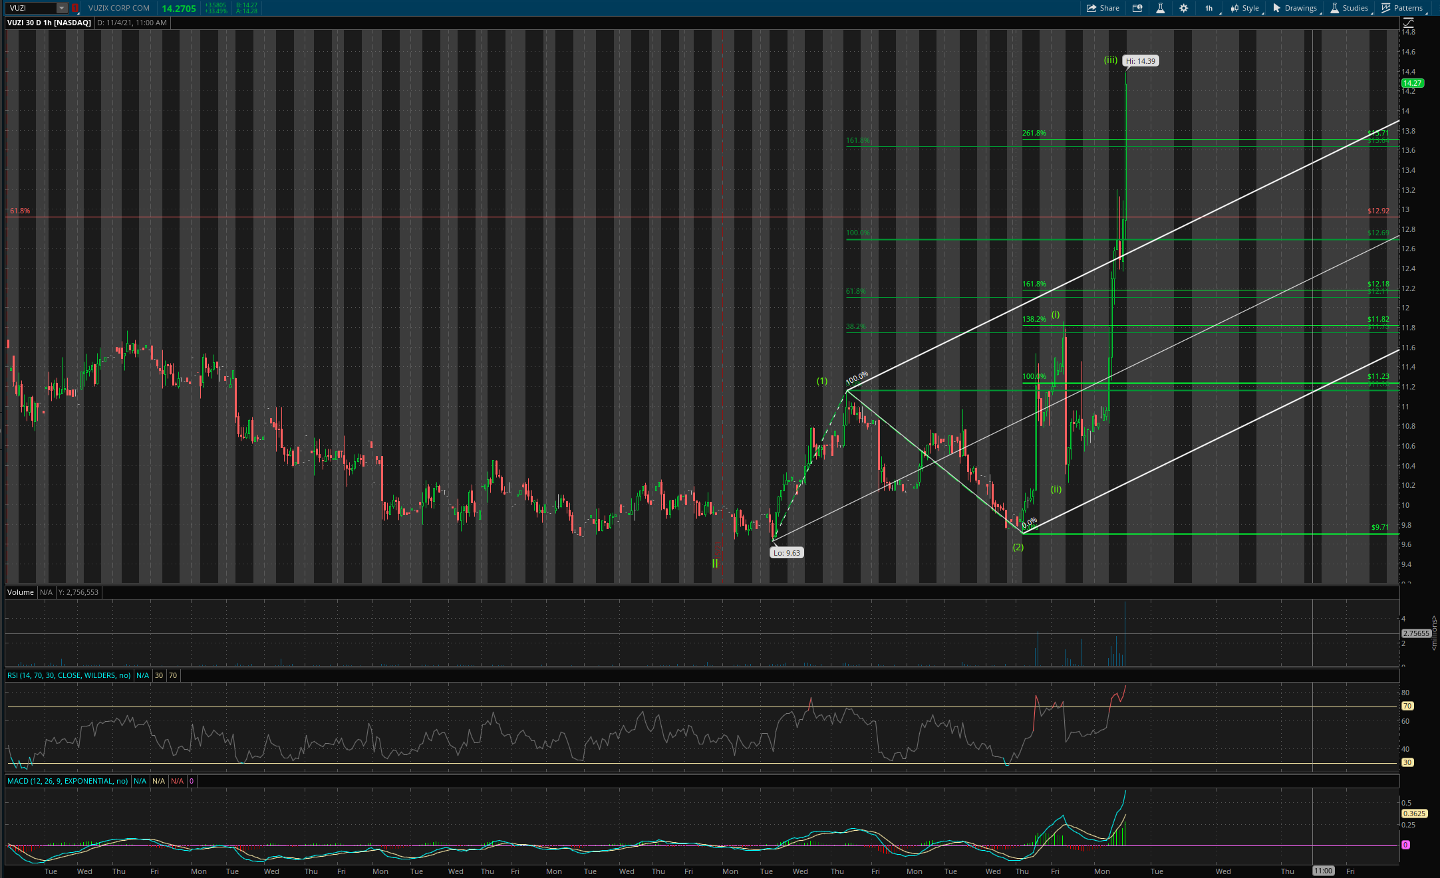Open the alert calendar icon in toolbar
Viewport: 1440px width, 878px height.
pos(1137,8)
